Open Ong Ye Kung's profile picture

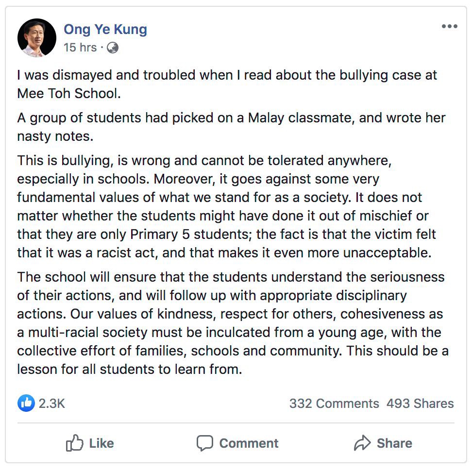pyautogui.click(x=37, y=38)
